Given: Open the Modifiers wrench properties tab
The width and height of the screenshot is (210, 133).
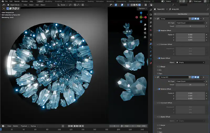Looking at the screenshot, I should point(151,44).
